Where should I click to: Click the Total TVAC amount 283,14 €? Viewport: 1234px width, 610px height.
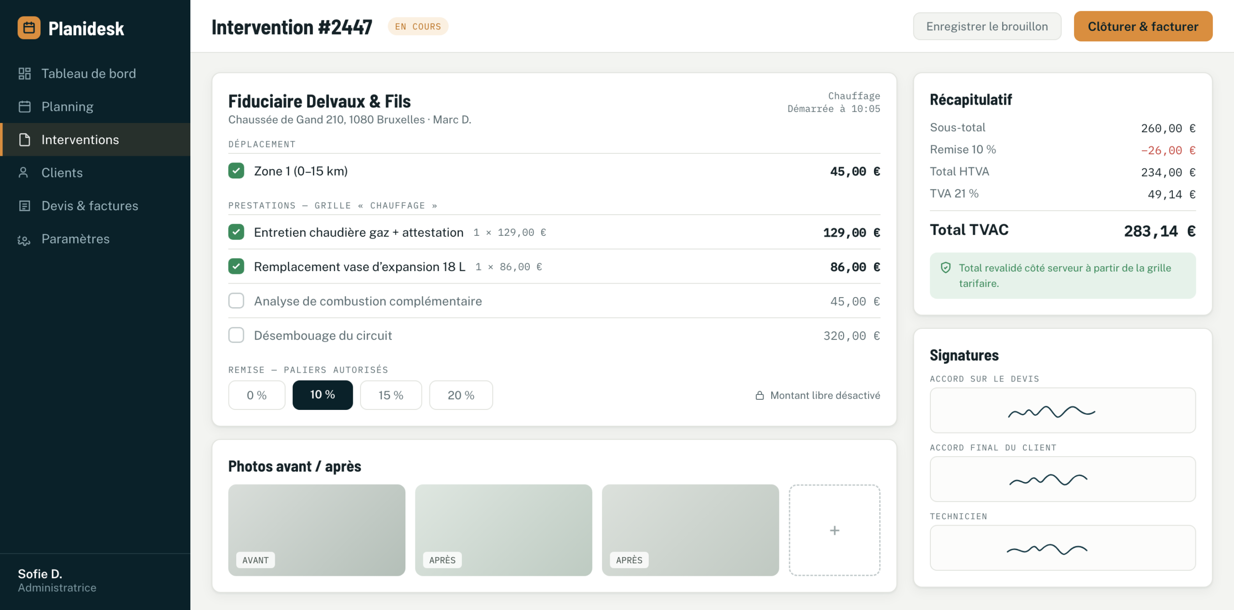click(x=1160, y=231)
